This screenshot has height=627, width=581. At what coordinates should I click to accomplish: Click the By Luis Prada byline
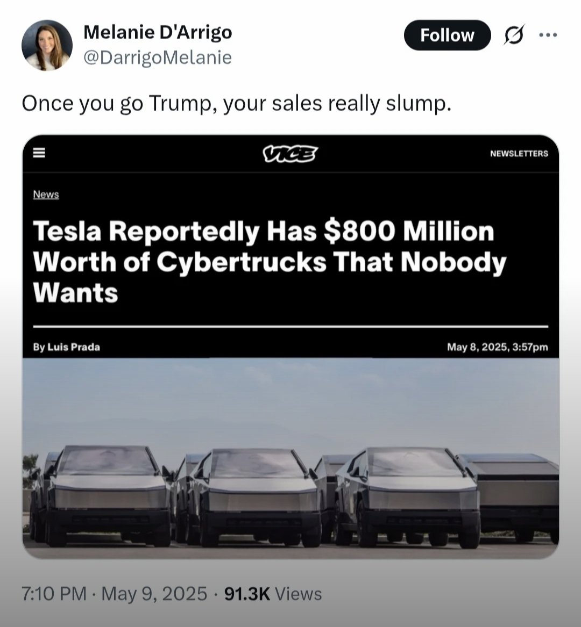pyautogui.click(x=67, y=347)
